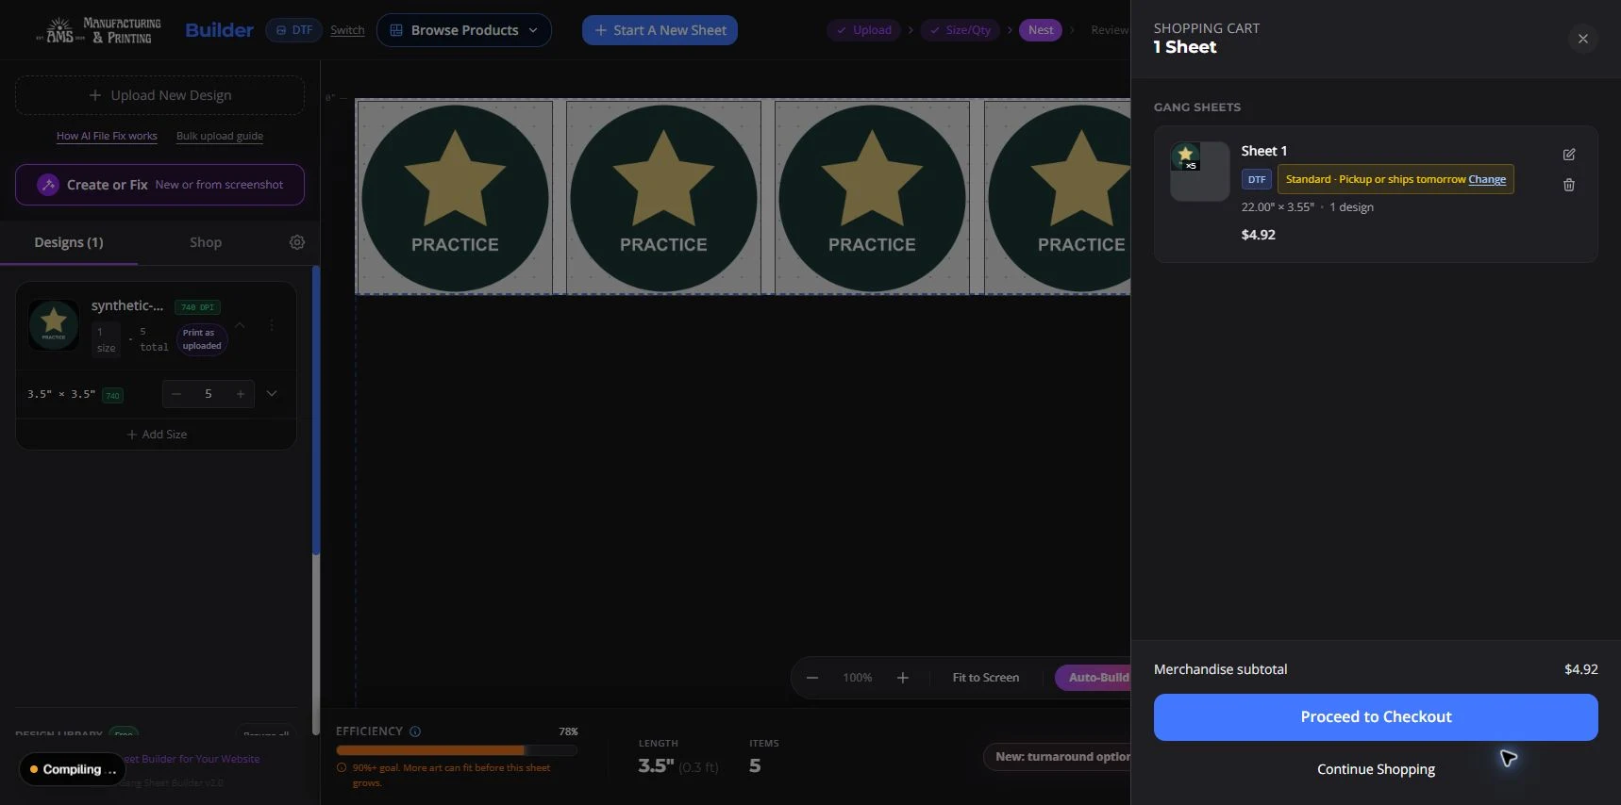Zoom out on the canvas

[812, 678]
